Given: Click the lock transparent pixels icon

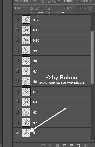Looking at the screenshot, I should coord(31,8).
